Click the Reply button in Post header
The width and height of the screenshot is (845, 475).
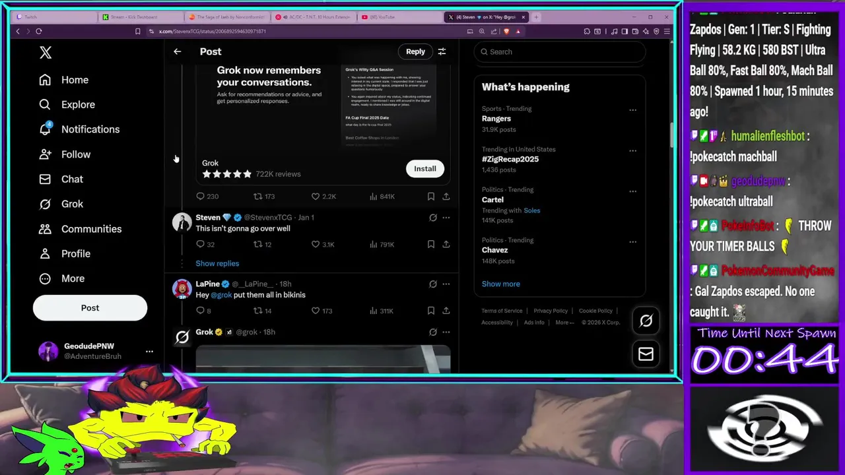click(x=415, y=51)
